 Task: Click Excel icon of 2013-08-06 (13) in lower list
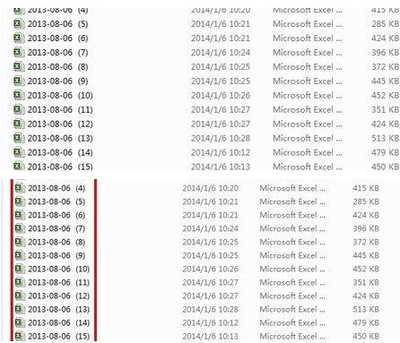[20, 309]
